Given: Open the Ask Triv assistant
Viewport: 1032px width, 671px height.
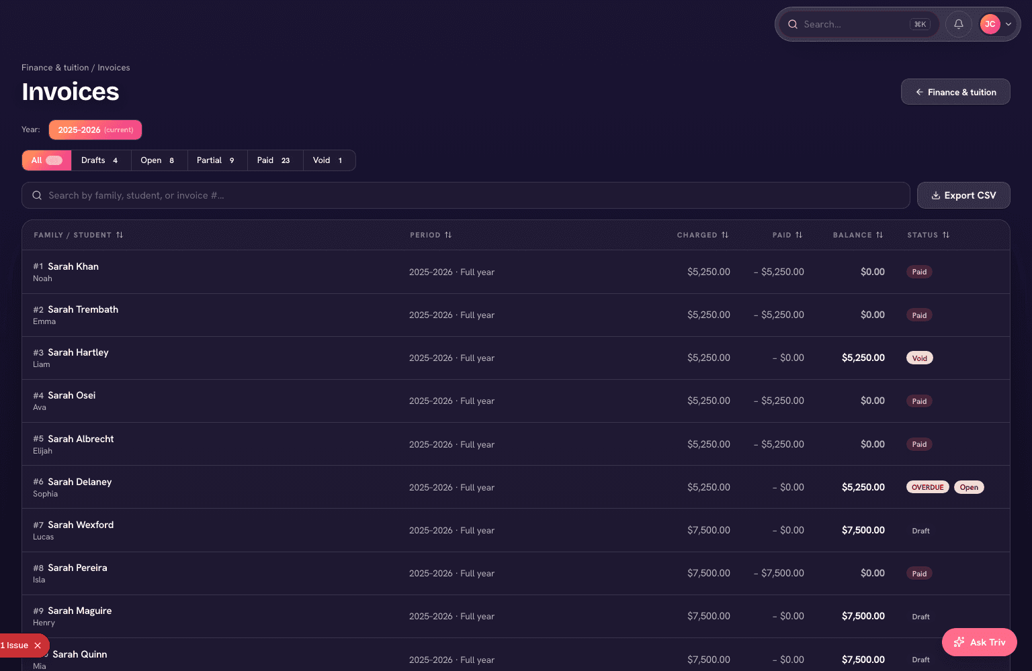Looking at the screenshot, I should click(x=980, y=642).
